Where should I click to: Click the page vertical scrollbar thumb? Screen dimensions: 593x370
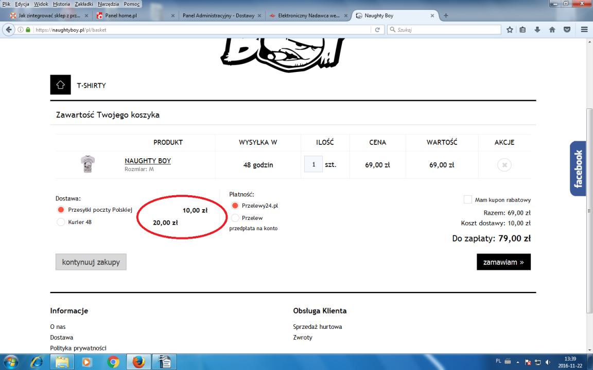(x=589, y=210)
